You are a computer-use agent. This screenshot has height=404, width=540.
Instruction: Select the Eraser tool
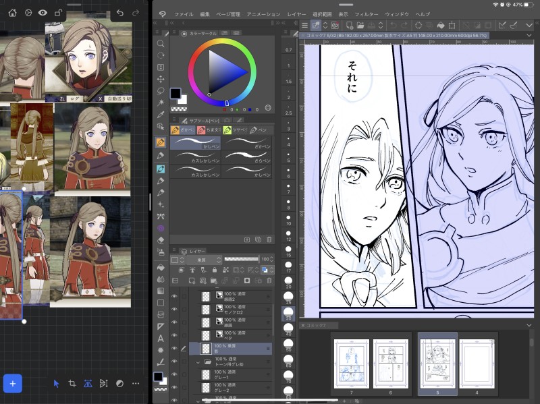click(x=161, y=239)
